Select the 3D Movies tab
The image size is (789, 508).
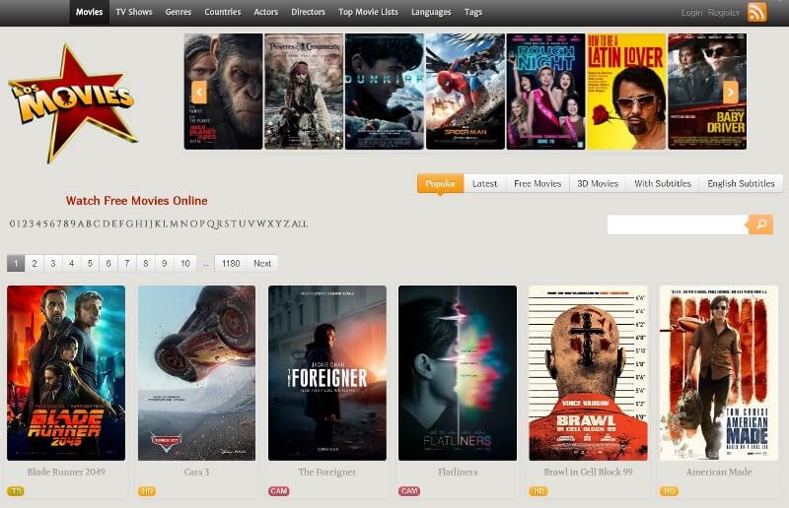[598, 183]
